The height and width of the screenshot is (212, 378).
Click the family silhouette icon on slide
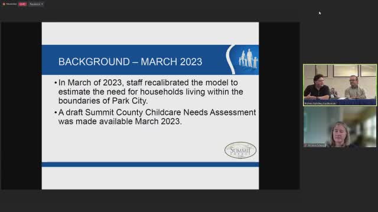(248, 58)
